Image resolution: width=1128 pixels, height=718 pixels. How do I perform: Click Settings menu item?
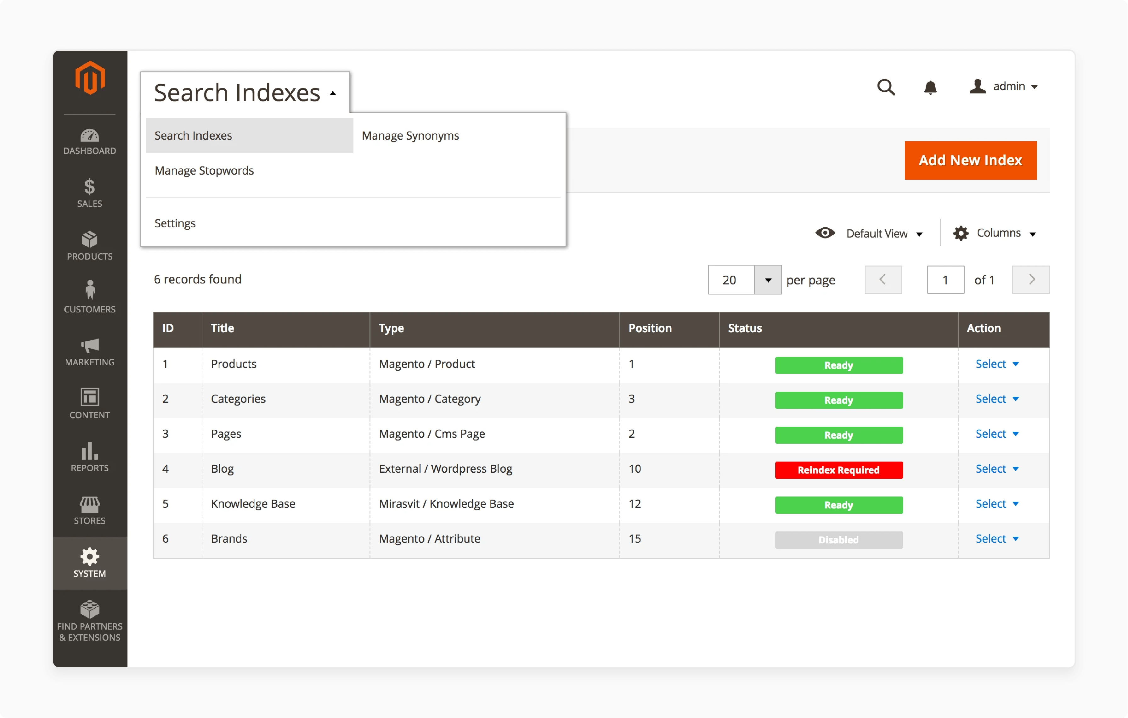pyautogui.click(x=174, y=223)
